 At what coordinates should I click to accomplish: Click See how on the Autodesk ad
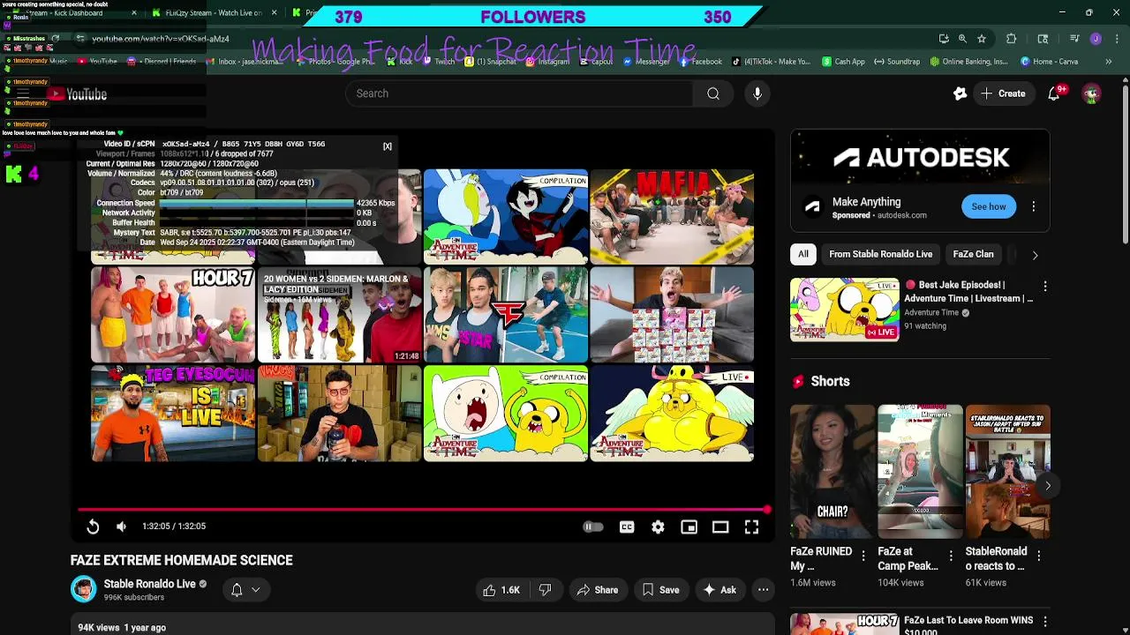tap(988, 206)
